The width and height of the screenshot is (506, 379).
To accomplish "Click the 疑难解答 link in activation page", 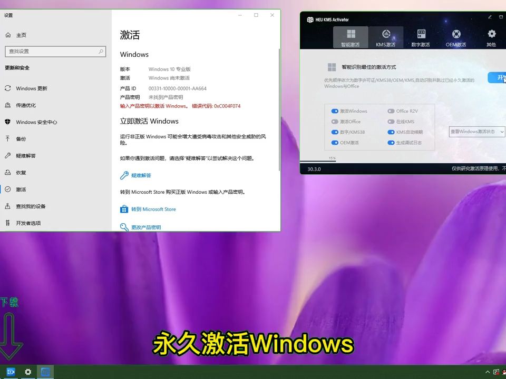I will tap(141, 175).
